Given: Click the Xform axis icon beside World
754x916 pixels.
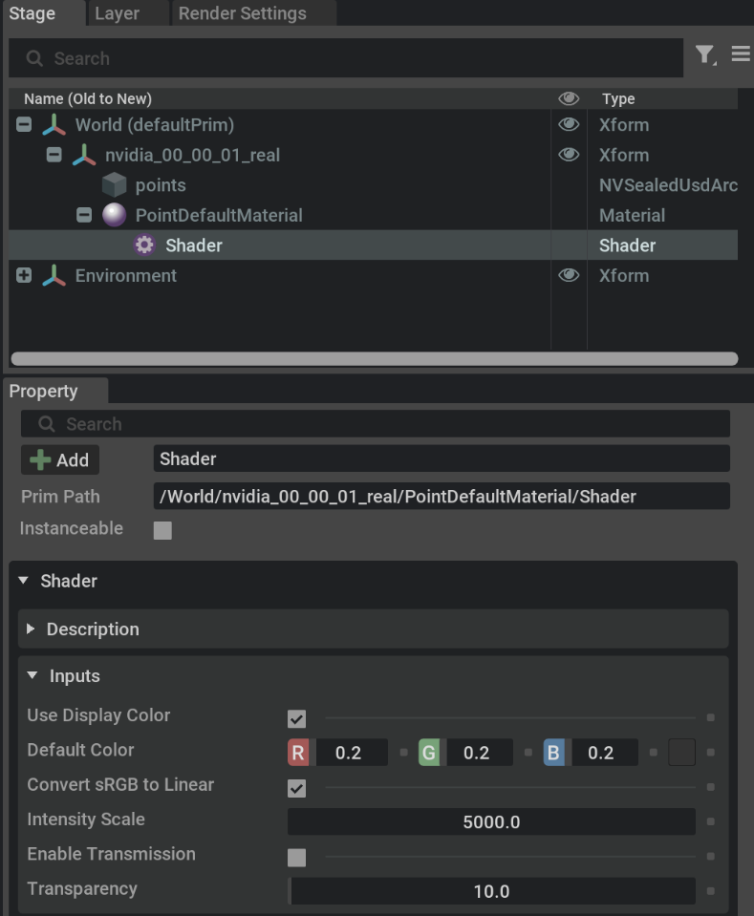Looking at the screenshot, I should pos(55,124).
